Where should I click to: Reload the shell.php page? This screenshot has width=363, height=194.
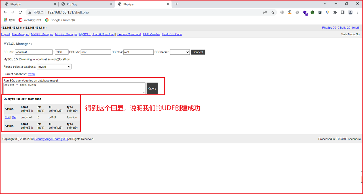coord(20,12)
